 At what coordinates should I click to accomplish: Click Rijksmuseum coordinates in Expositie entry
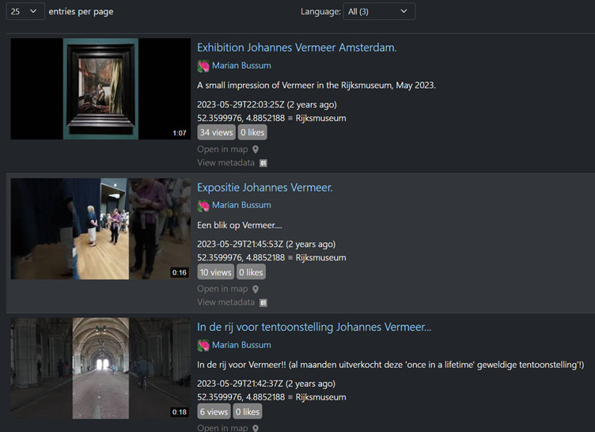click(x=271, y=258)
